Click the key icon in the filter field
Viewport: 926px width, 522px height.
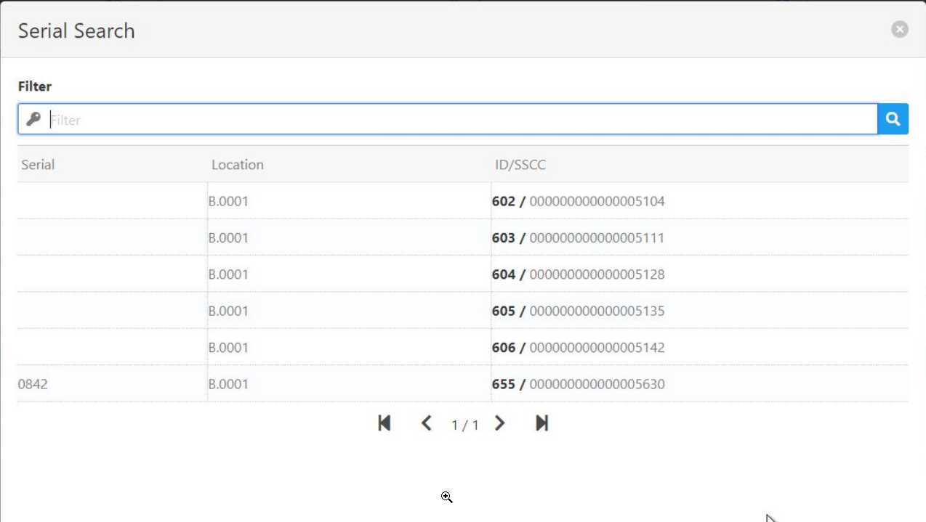click(x=32, y=118)
